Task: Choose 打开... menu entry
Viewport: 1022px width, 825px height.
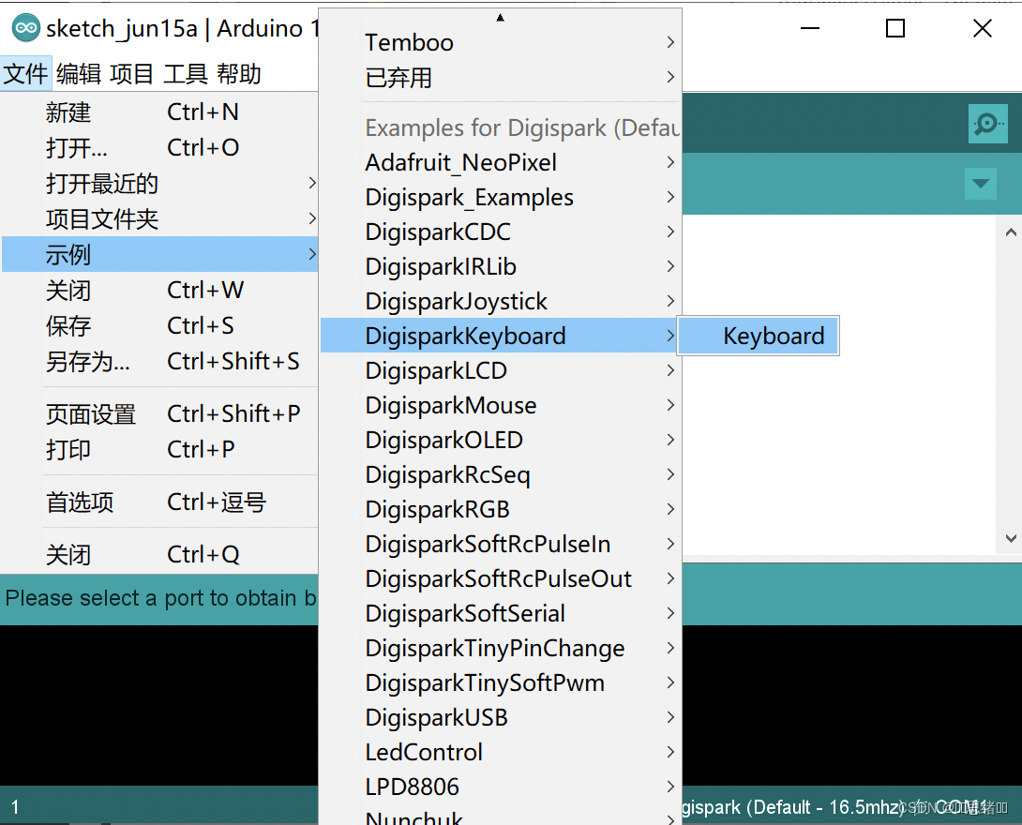Action: 160,148
